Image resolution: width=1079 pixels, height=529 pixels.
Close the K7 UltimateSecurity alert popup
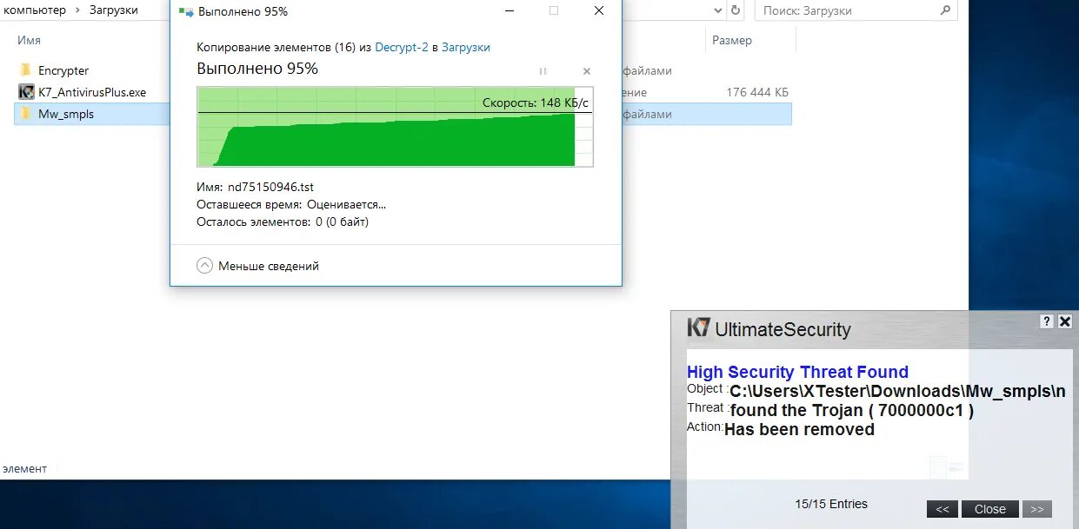pyautogui.click(x=1065, y=321)
